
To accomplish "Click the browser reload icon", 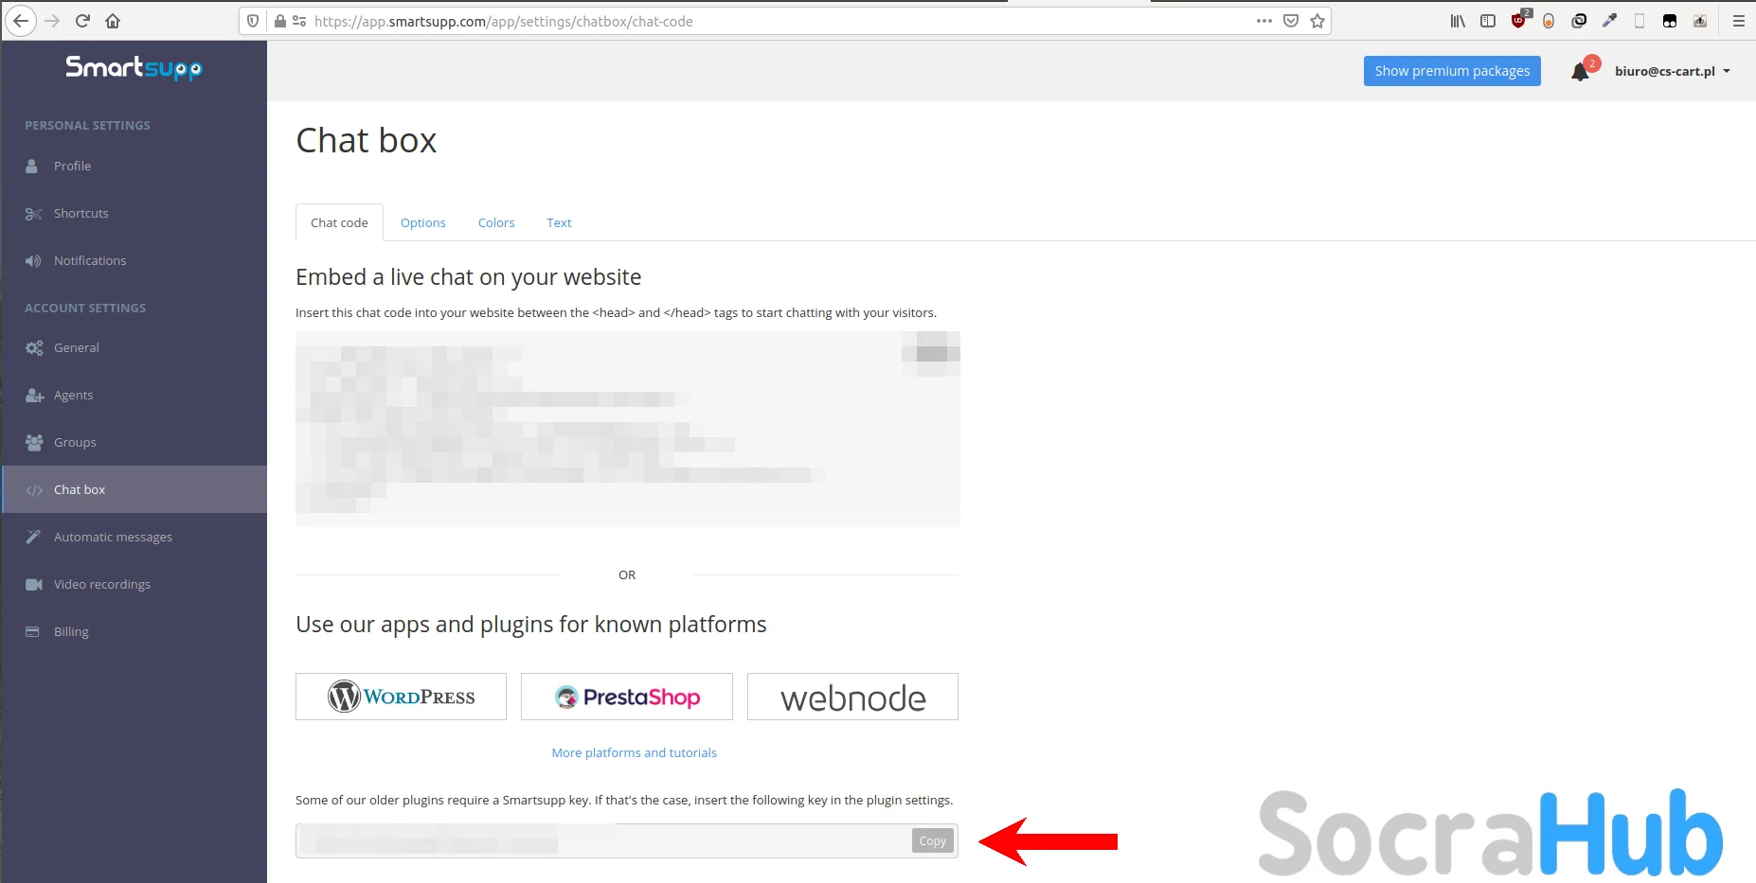I will (82, 21).
